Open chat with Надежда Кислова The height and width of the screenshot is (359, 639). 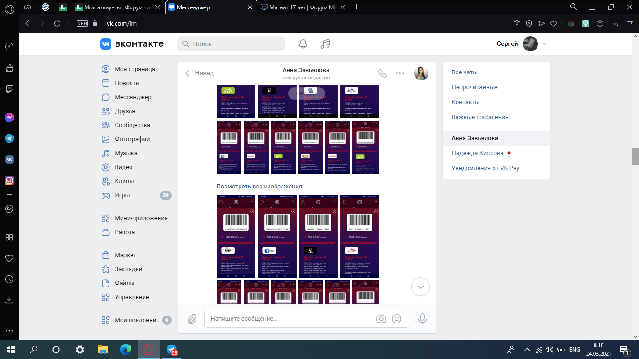(496, 153)
